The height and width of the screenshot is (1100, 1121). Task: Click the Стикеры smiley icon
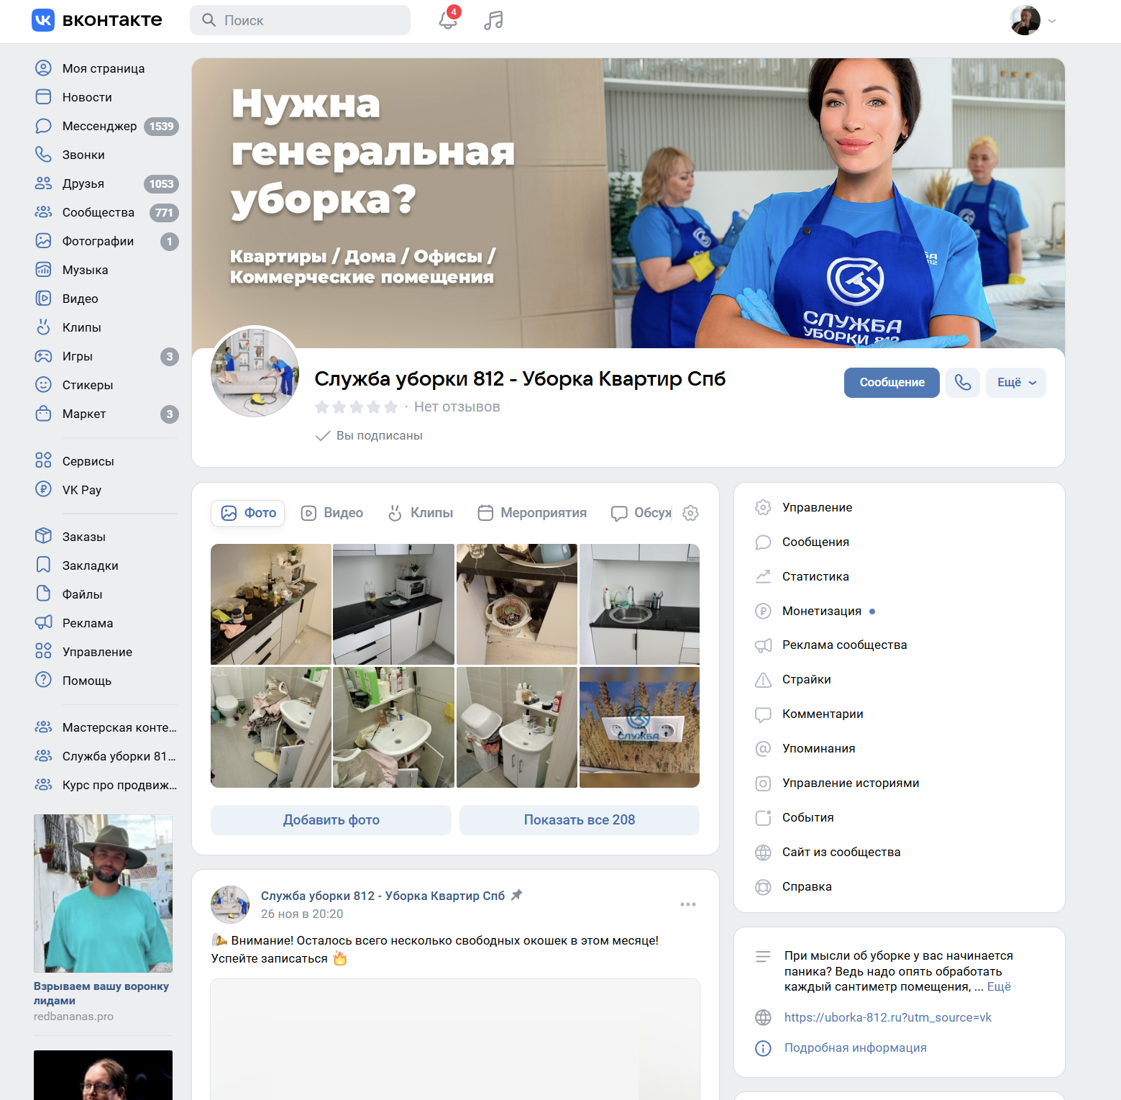43,385
